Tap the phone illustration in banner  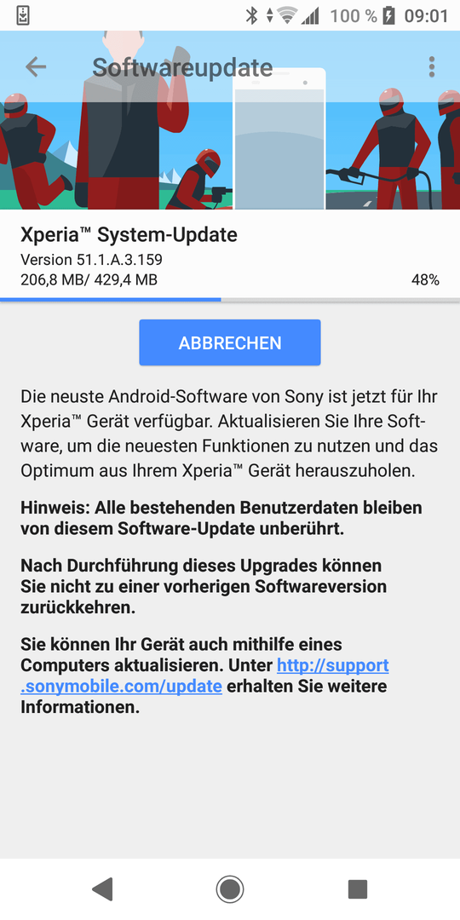coord(279,139)
